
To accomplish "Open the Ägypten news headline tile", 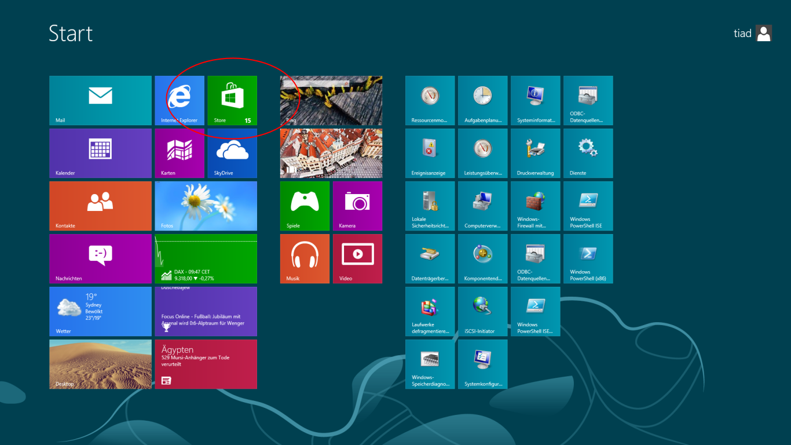I will pyautogui.click(x=206, y=364).
